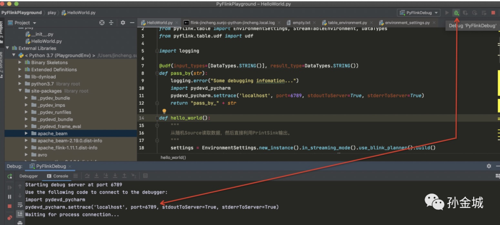Switch to the Debugger tab
The width and height of the screenshot is (500, 225).
pyautogui.click(x=28, y=176)
